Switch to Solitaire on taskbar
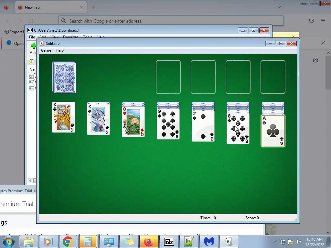Screen dimensions: 331x248 tap(229, 242)
